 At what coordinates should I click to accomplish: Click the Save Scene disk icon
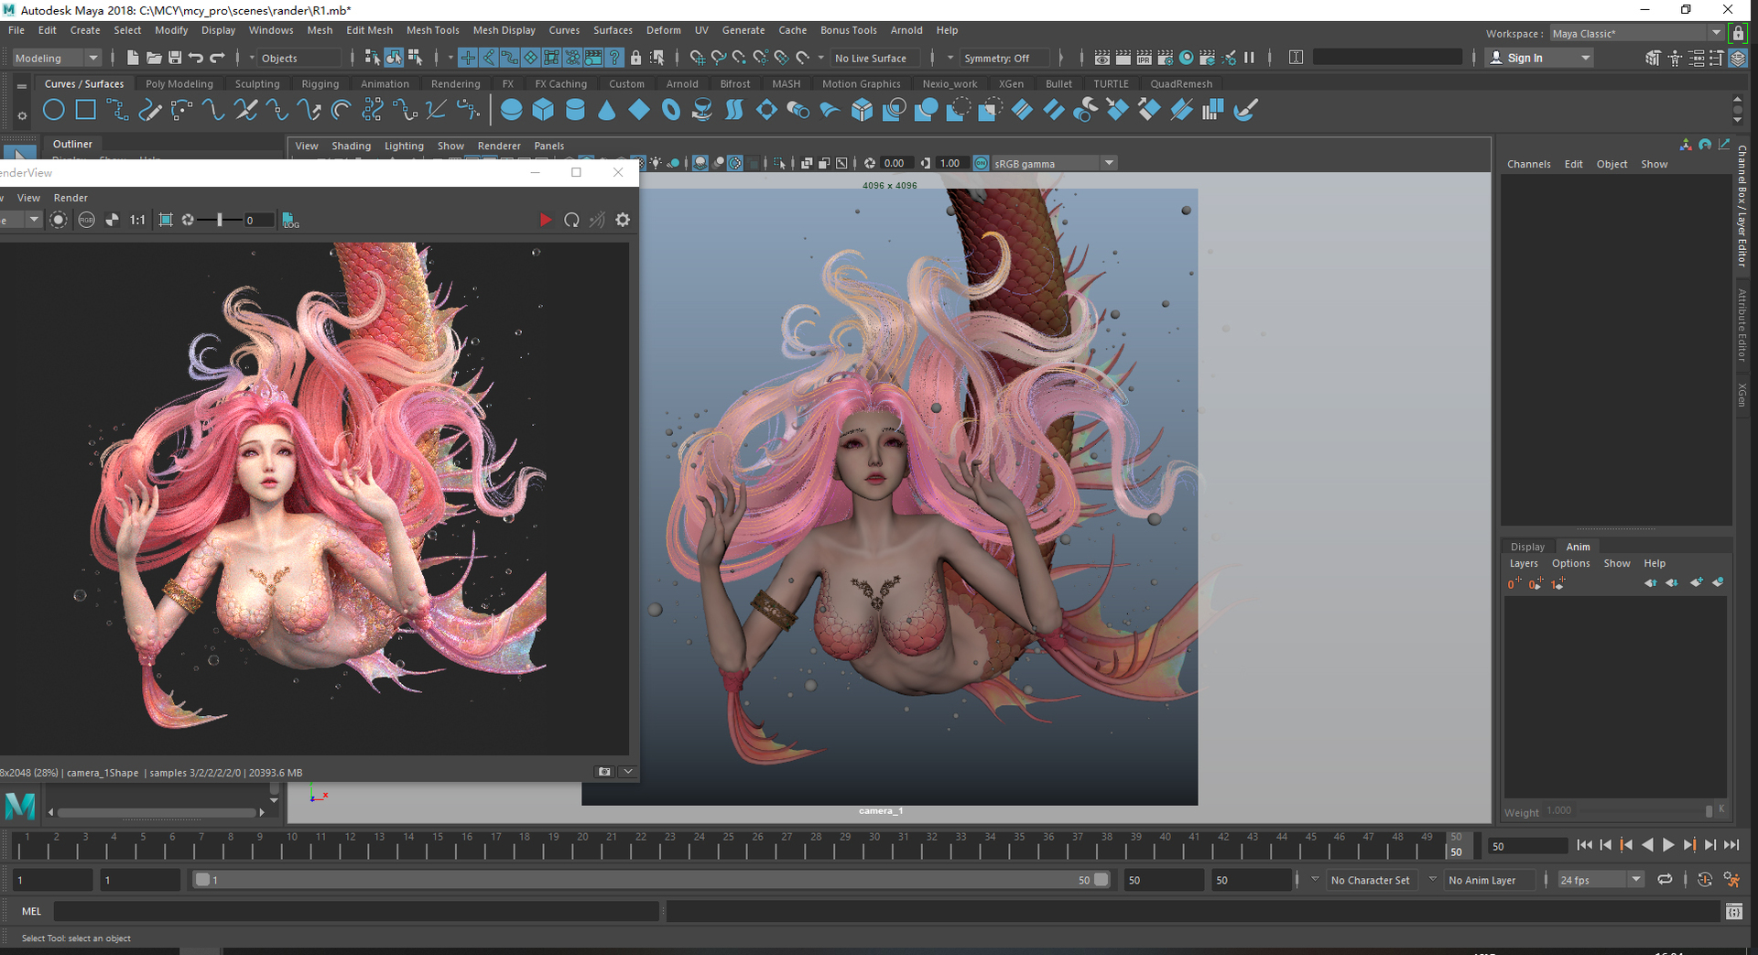pyautogui.click(x=175, y=58)
